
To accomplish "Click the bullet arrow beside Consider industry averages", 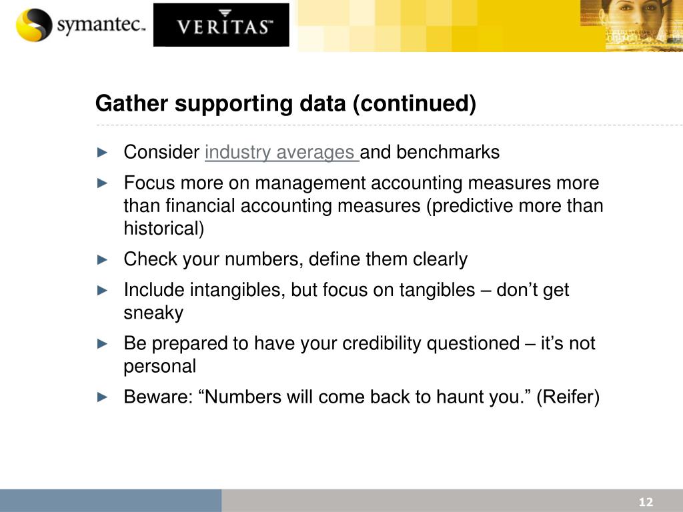I will click(x=102, y=153).
